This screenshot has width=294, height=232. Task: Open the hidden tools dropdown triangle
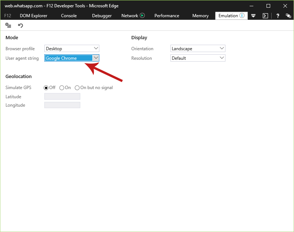253,16
